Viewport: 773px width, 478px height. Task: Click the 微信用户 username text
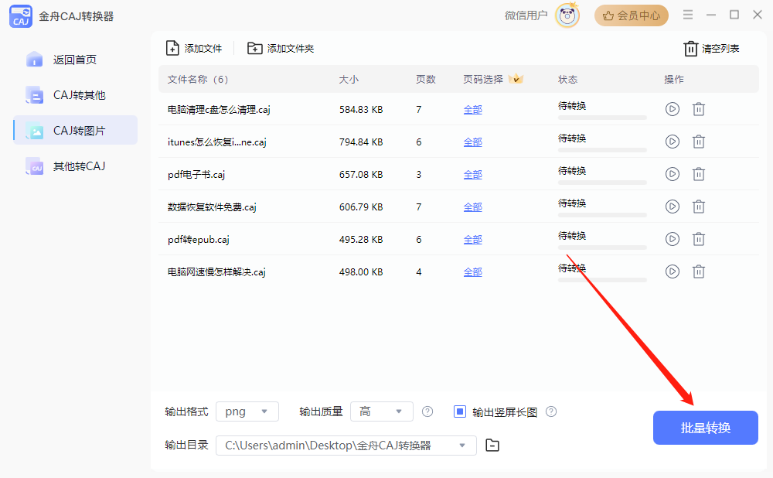click(x=526, y=15)
